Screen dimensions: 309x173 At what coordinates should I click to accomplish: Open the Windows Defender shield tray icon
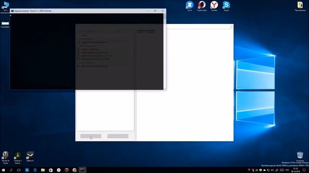coord(261,170)
